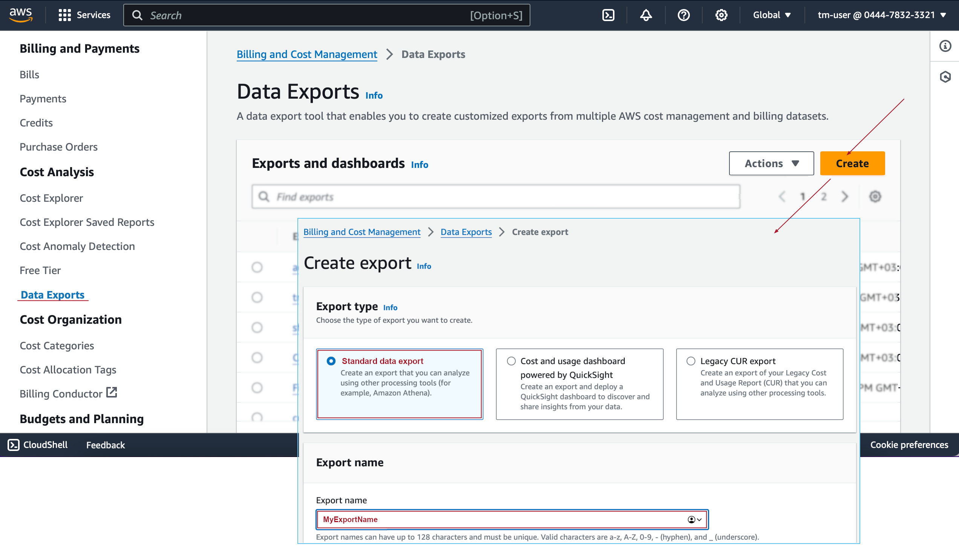The image size is (959, 559).
Task: Click Info link next to Export type
Action: coord(390,308)
